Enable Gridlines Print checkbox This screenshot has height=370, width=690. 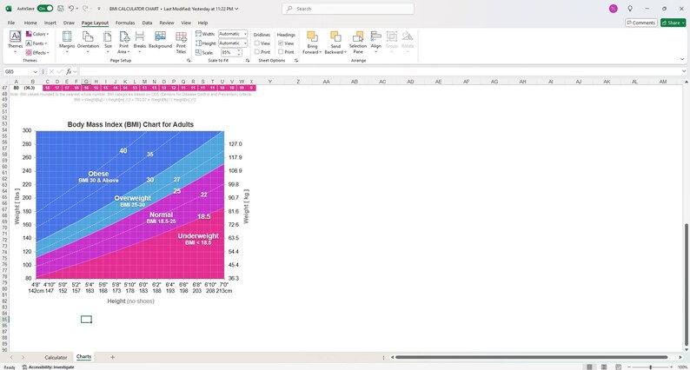coord(257,51)
